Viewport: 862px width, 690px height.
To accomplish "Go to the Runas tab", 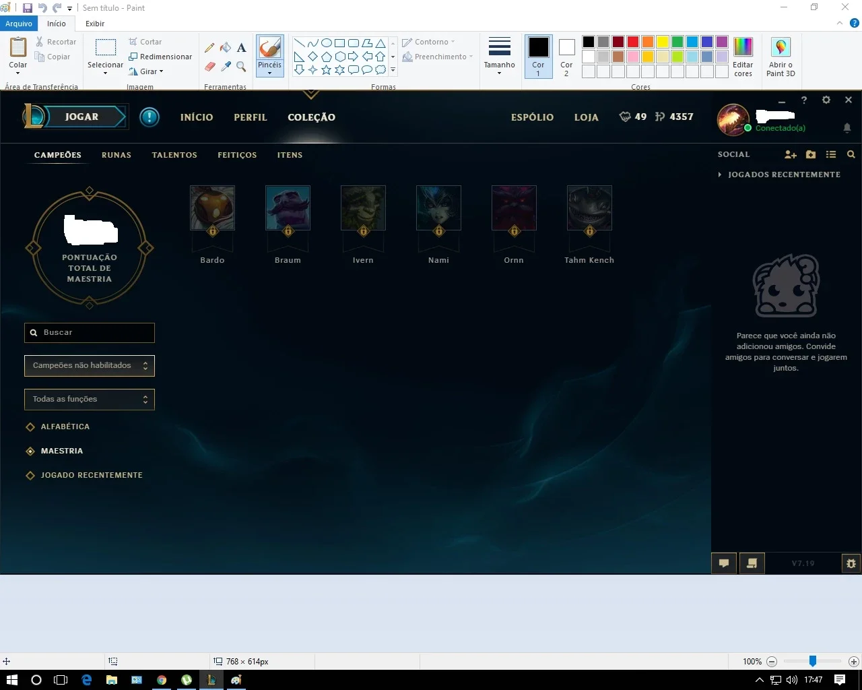I will click(117, 155).
